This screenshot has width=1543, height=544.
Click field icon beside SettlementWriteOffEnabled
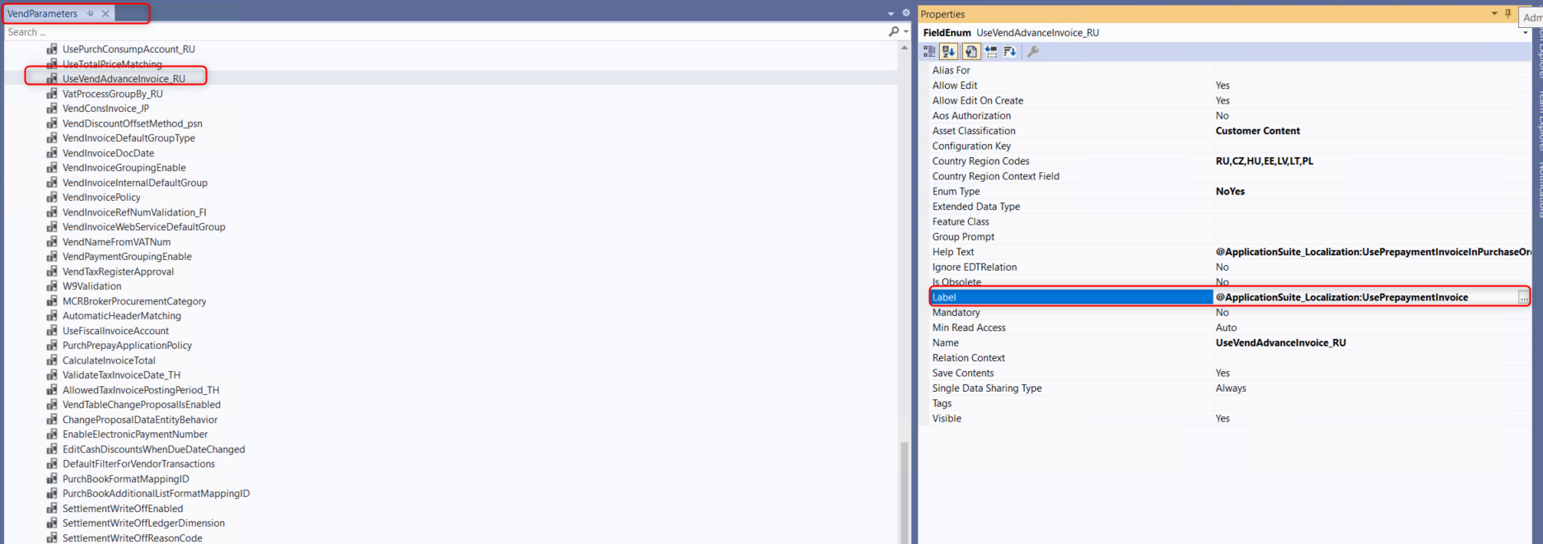[52, 509]
